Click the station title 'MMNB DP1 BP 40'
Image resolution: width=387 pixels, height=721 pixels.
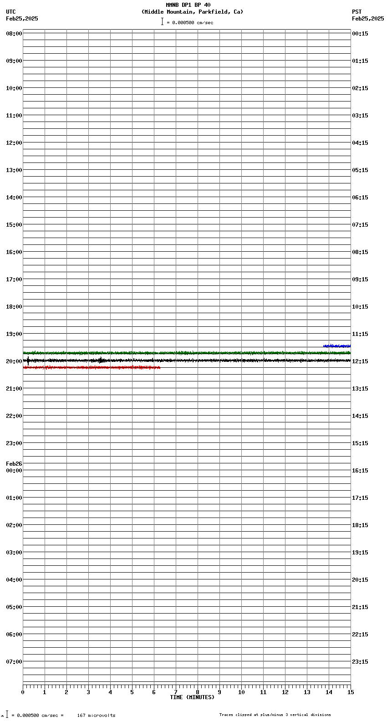point(188,5)
